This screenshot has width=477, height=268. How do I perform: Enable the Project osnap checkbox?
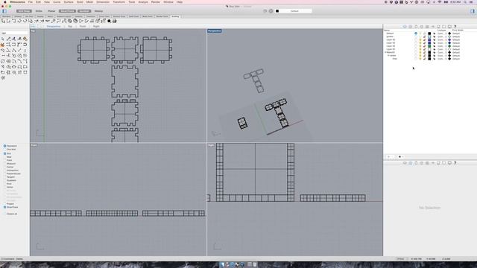(x=8, y=203)
